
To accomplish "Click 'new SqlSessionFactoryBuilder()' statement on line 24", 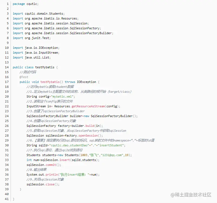I will 82,116.
